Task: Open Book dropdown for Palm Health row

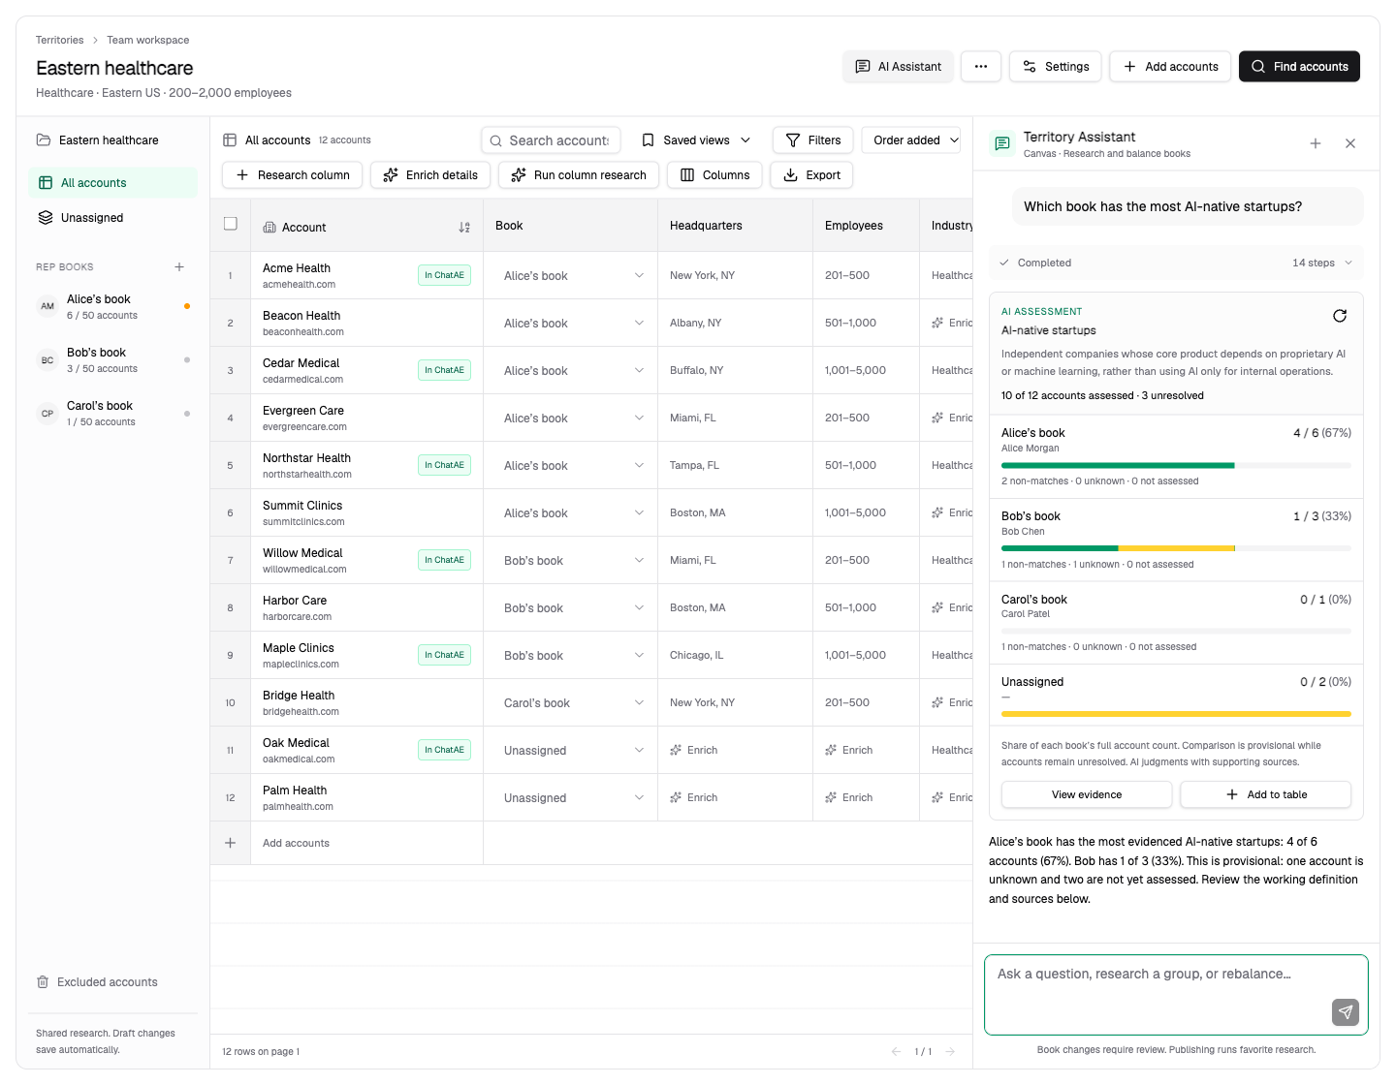Action: tap(573, 798)
